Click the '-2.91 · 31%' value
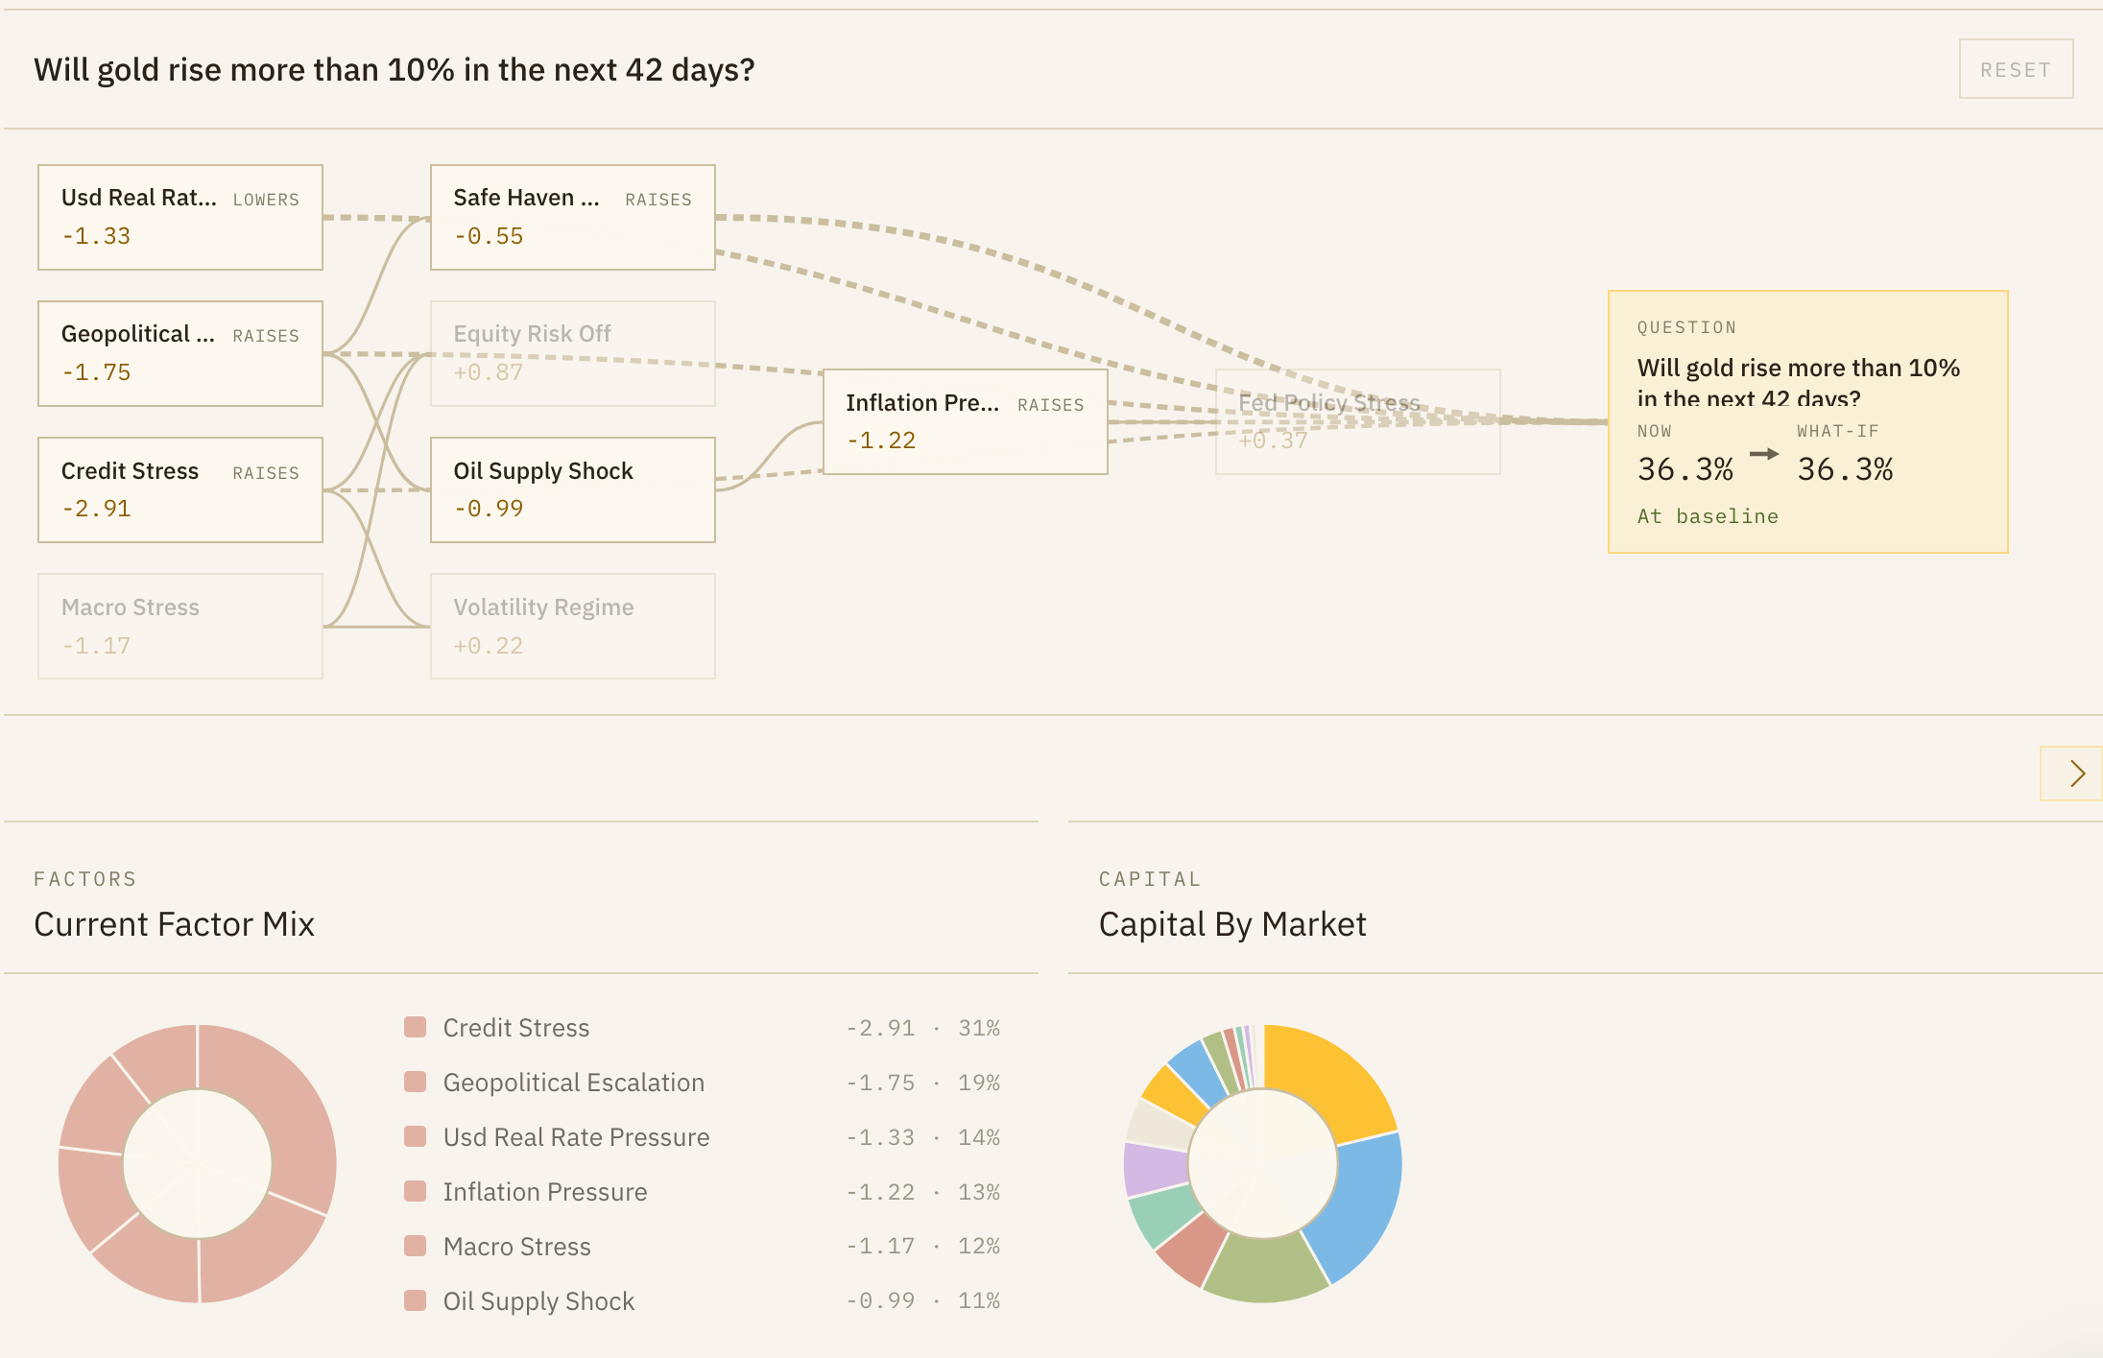This screenshot has width=2103, height=1358. pyautogui.click(x=923, y=1028)
